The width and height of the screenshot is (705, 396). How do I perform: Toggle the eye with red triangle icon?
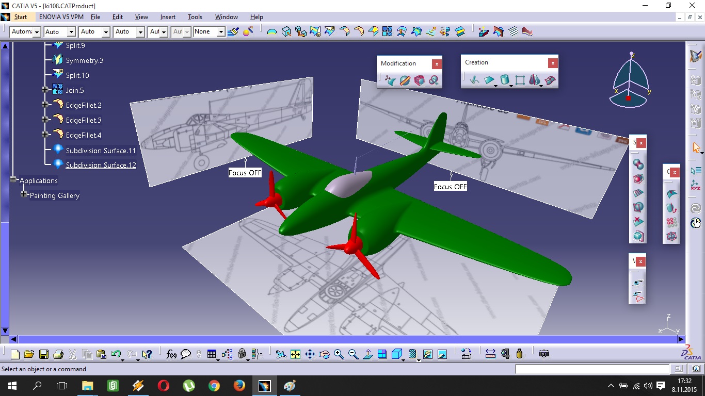point(638,297)
